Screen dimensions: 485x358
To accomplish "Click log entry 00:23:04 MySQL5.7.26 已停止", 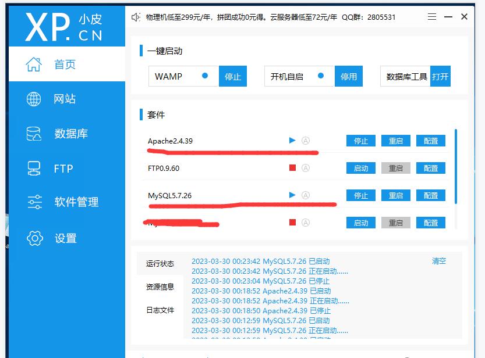I will pyautogui.click(x=261, y=281).
